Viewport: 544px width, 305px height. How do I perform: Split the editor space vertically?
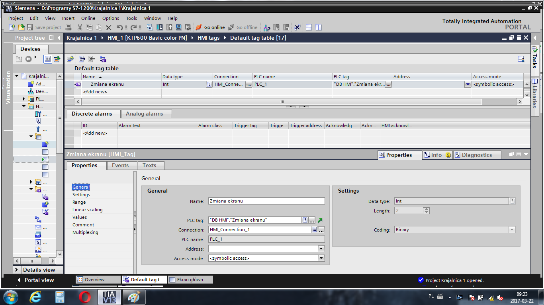point(318,27)
